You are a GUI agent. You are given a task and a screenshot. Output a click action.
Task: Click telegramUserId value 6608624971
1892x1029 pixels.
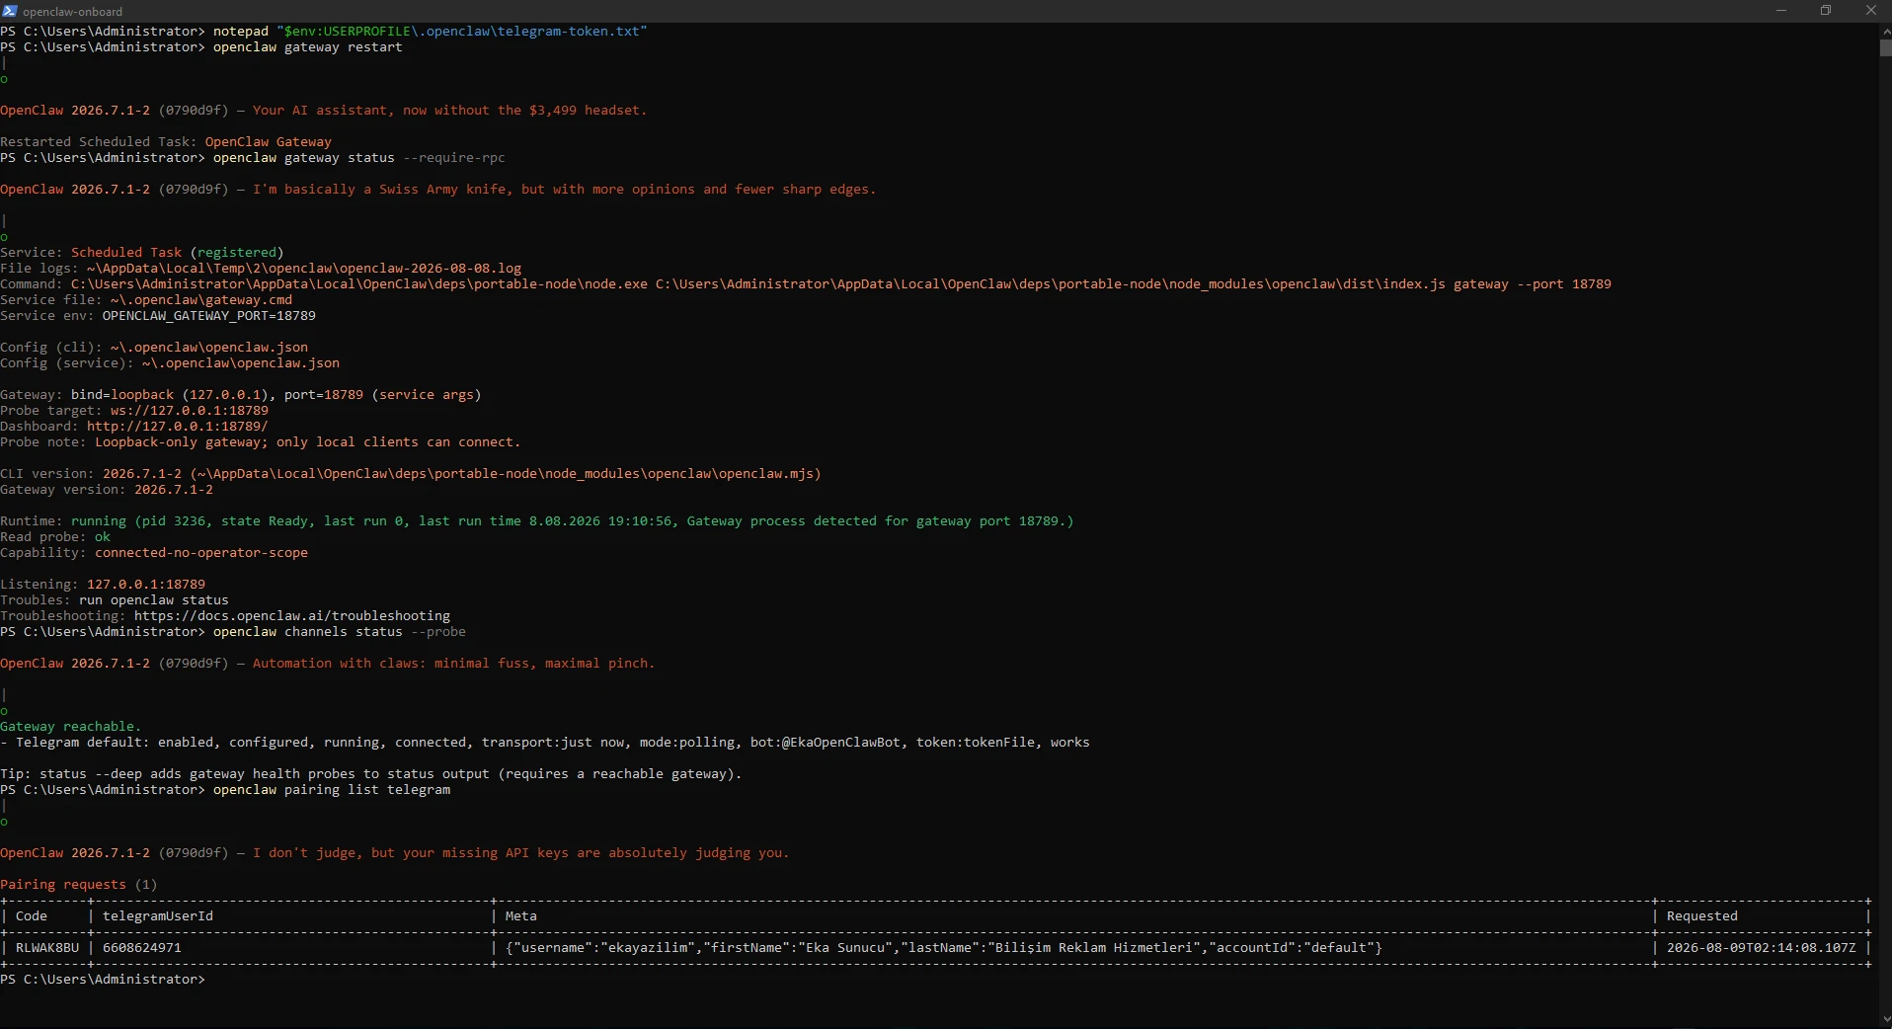point(142,948)
